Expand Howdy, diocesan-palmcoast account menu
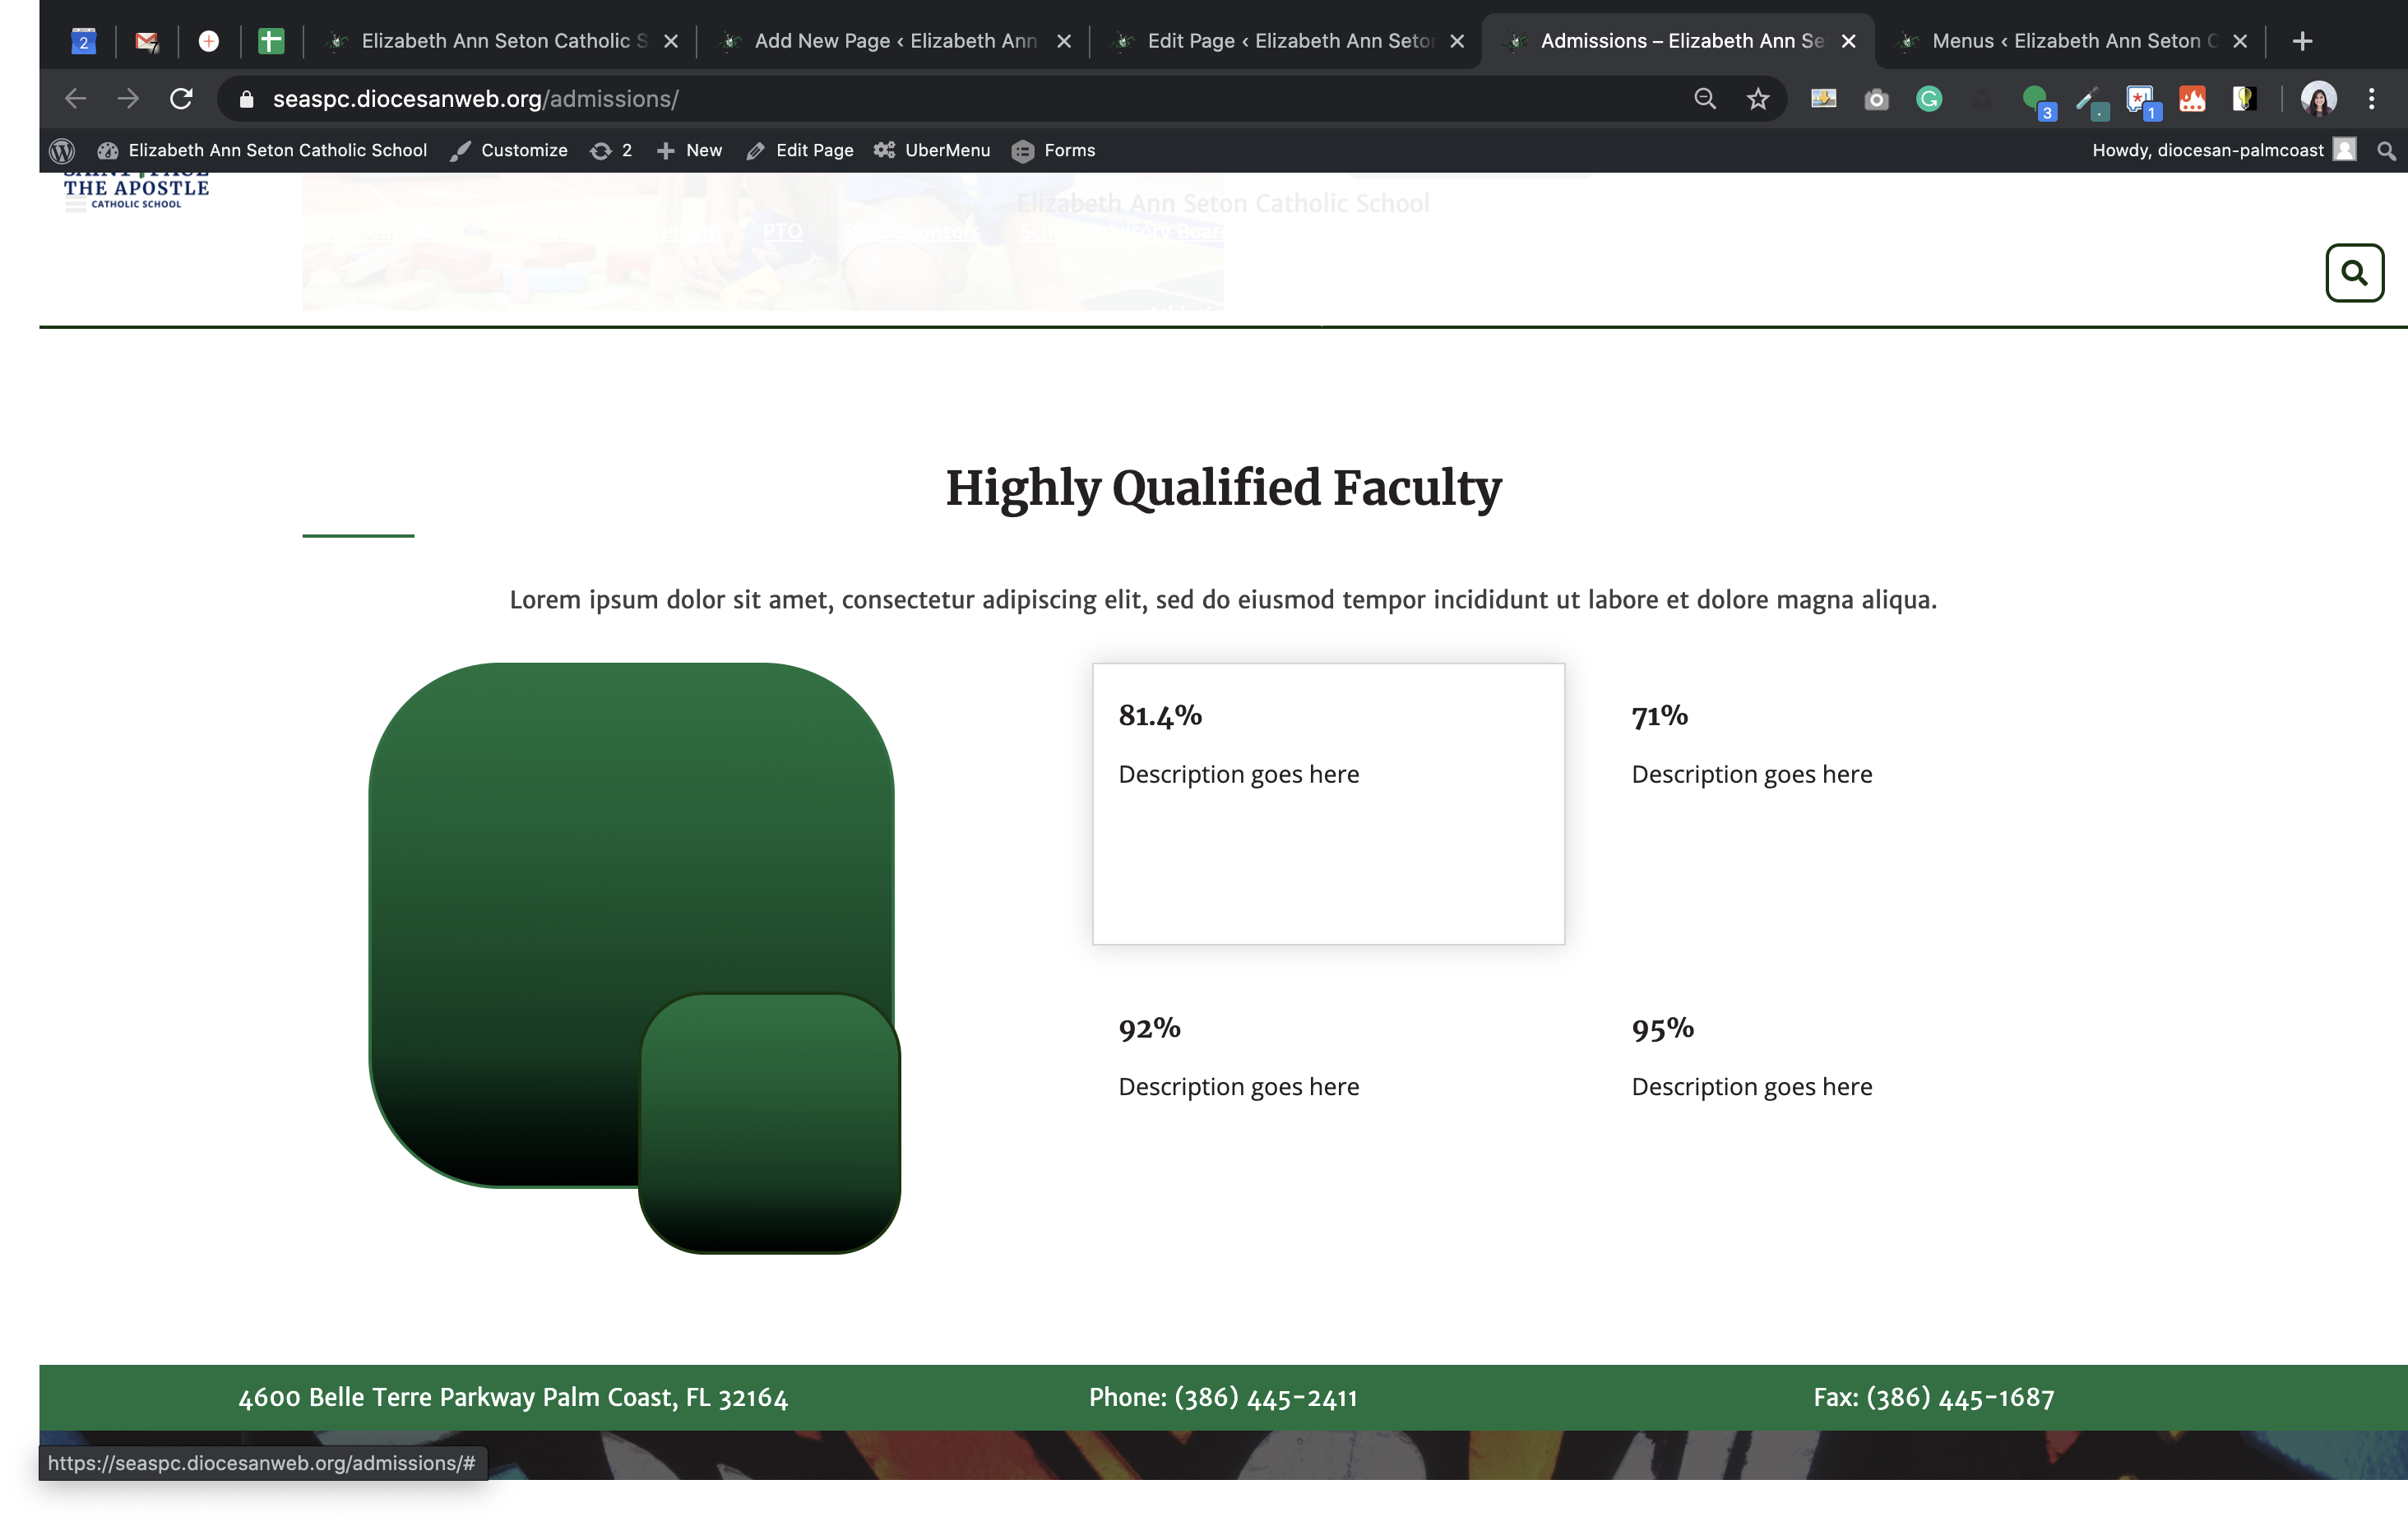This screenshot has height=1526, width=2408. click(2208, 150)
